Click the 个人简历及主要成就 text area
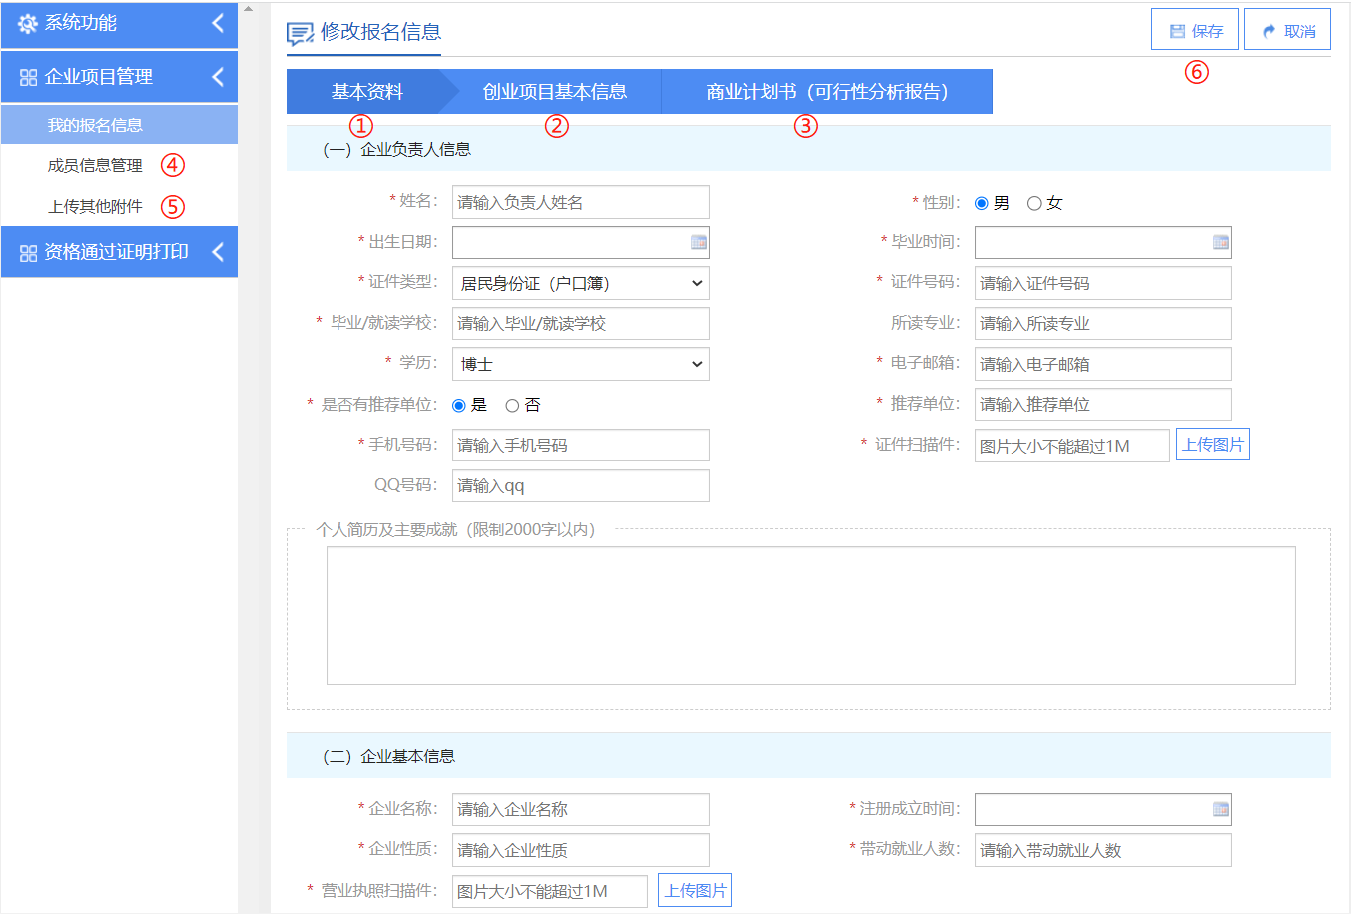The width and height of the screenshot is (1351, 914). point(811,615)
